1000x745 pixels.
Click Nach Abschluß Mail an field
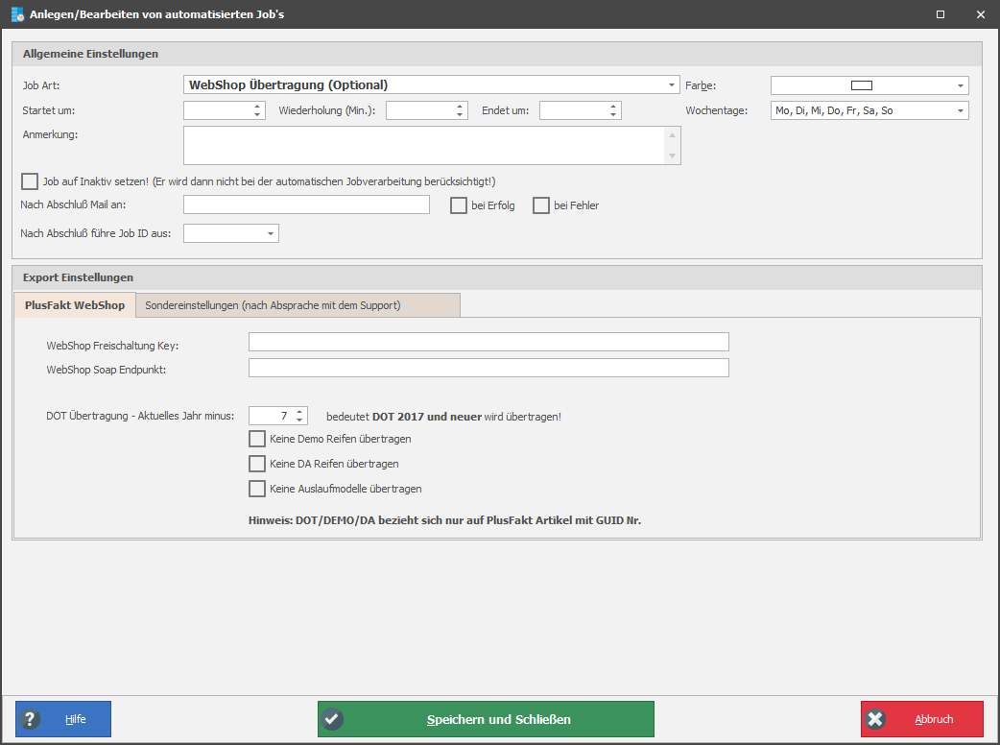tap(307, 204)
